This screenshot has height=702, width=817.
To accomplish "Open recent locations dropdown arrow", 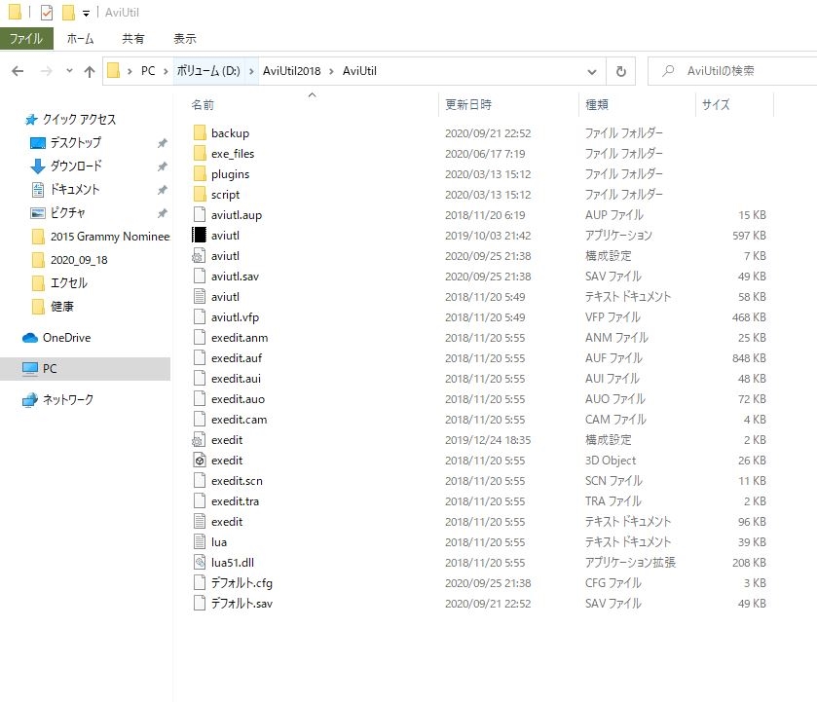I will pyautogui.click(x=69, y=70).
